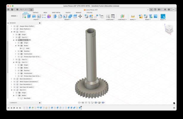This screenshot has width=183, height=119.
Task: Switch to the SHEET METAL tab
Action: [56, 12]
